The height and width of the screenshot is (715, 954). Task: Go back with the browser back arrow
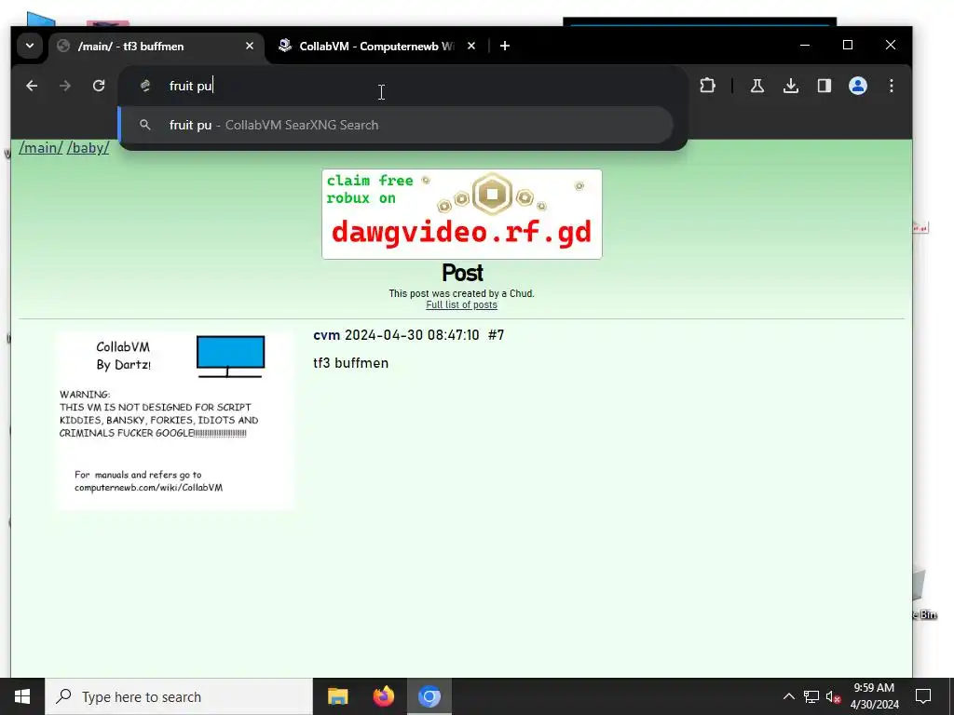point(32,86)
